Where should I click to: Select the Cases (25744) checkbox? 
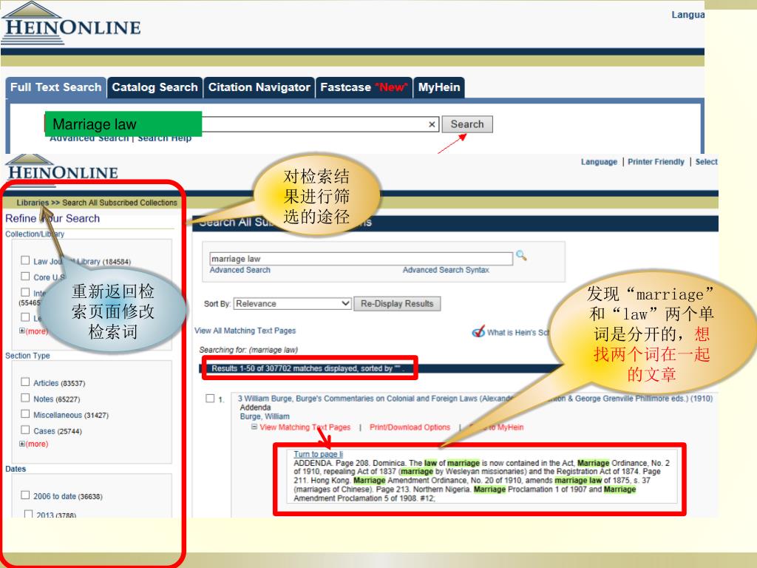coord(25,430)
